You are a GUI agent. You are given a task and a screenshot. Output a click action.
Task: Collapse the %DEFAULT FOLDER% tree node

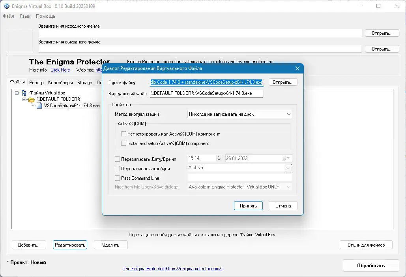tap(24, 99)
